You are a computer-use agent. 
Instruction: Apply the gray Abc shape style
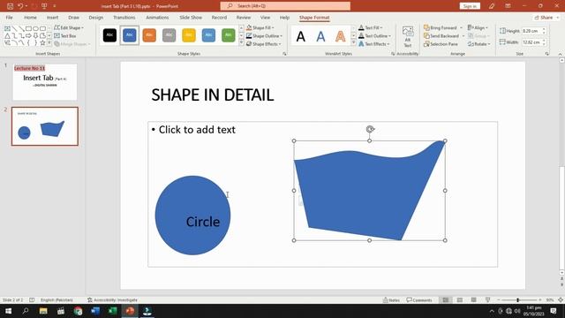click(169, 35)
